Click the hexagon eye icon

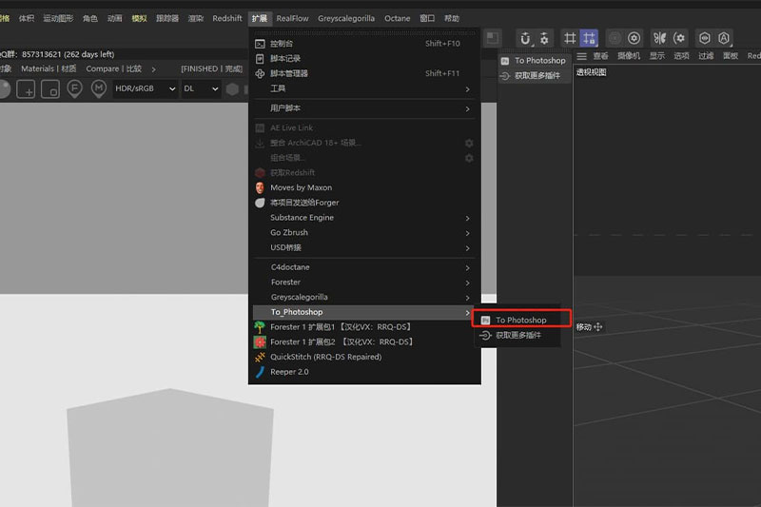(x=705, y=38)
